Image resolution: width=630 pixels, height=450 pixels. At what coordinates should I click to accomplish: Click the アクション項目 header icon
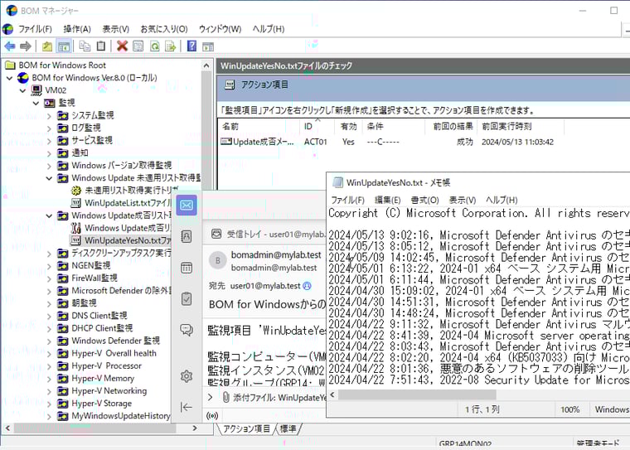(x=230, y=85)
